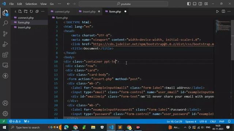Click form.php in the breadcrumb
Screen dimensions: 234x131
click(x=62, y=18)
